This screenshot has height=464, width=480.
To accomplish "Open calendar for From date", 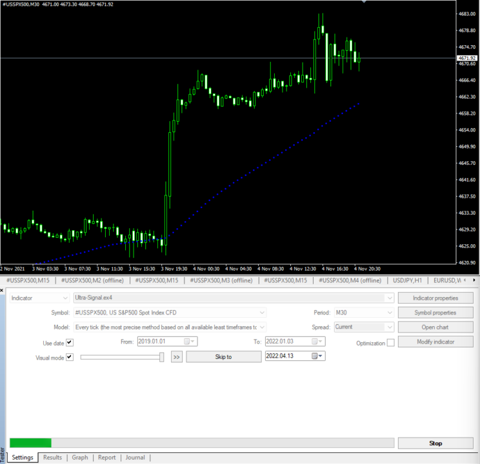I will point(189,342).
